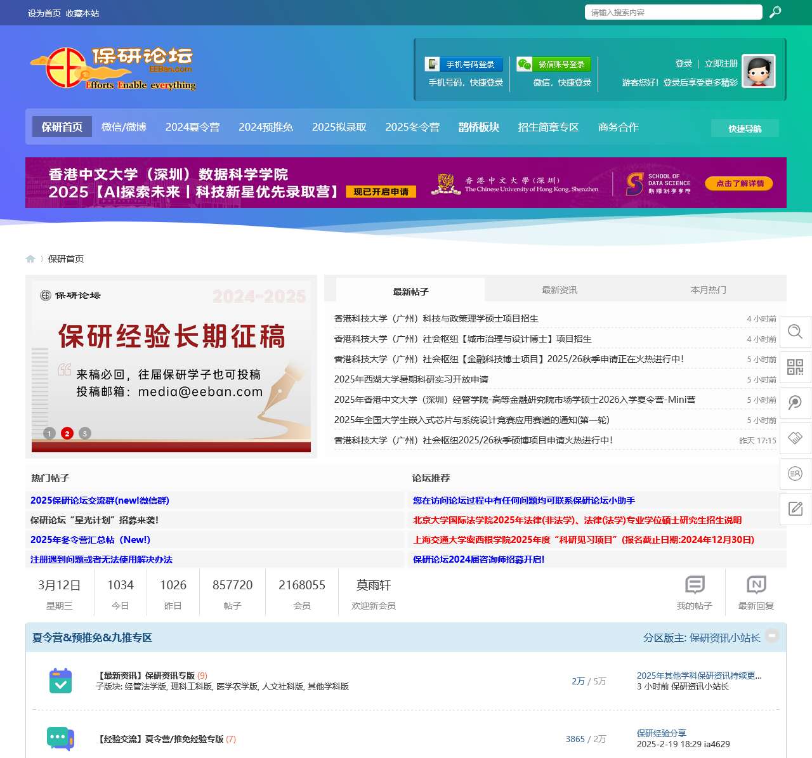Click the home icon in breadcrumb
Image resolution: width=812 pixels, height=758 pixels.
[30, 259]
